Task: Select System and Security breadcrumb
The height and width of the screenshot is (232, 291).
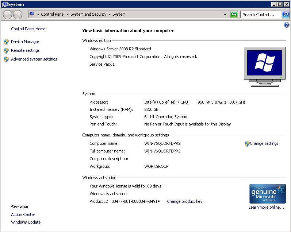Action: [x=88, y=14]
